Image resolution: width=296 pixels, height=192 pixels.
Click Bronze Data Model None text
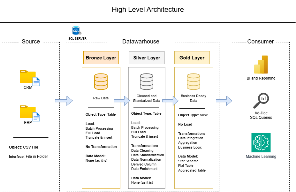(x=96, y=160)
